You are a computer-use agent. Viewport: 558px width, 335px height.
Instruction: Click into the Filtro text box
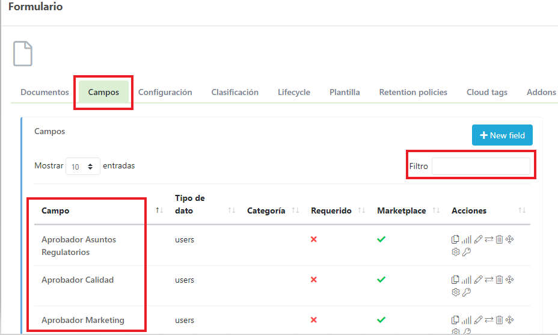tap(481, 167)
